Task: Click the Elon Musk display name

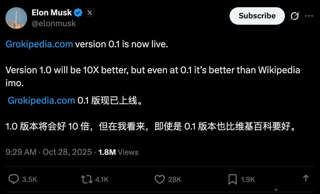Action: 52,13
